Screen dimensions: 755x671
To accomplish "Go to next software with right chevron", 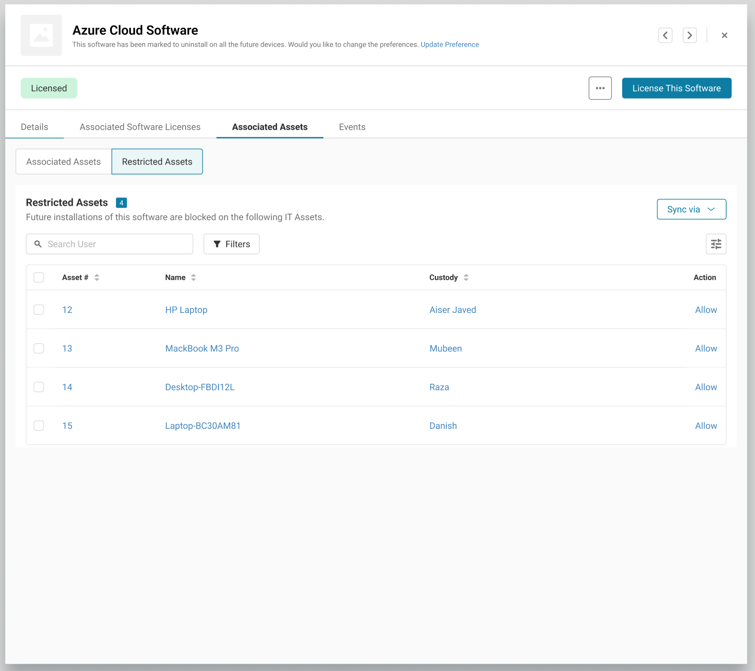I will click(689, 35).
